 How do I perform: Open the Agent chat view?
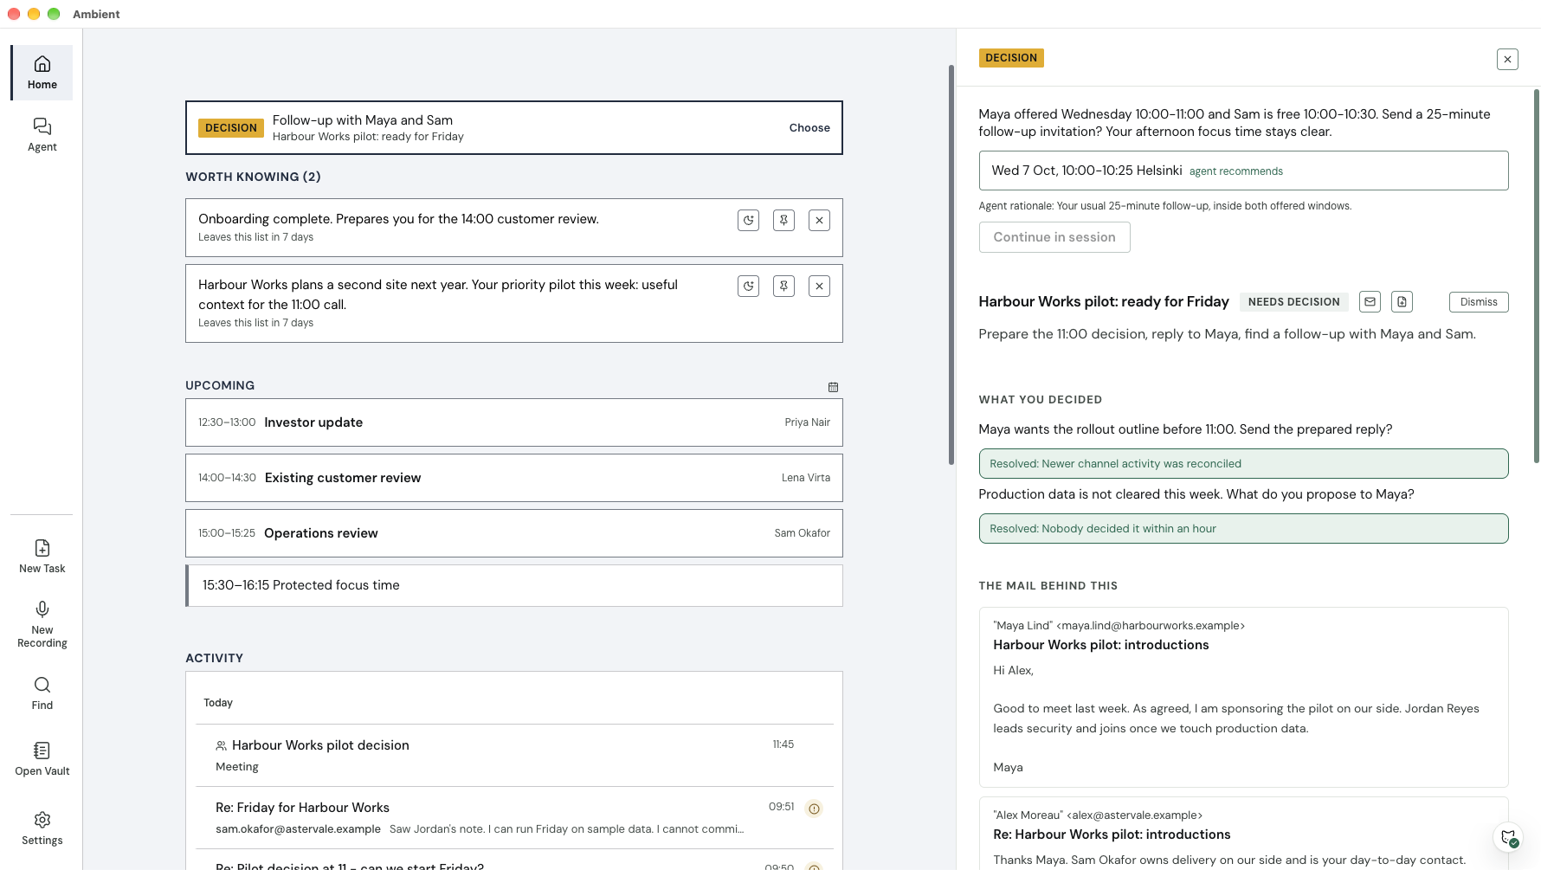pos(42,135)
